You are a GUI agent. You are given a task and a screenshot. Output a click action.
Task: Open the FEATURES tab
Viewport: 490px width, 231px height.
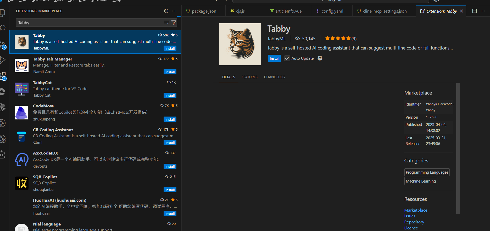coord(249,77)
